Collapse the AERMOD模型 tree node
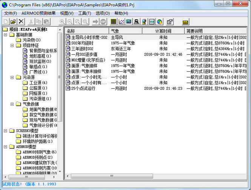Screen dimensions: 251x190 pyautogui.click(x=5, y=147)
